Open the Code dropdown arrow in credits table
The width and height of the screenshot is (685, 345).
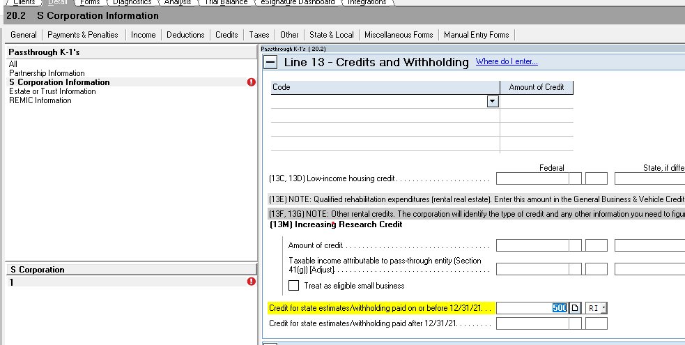click(x=493, y=101)
